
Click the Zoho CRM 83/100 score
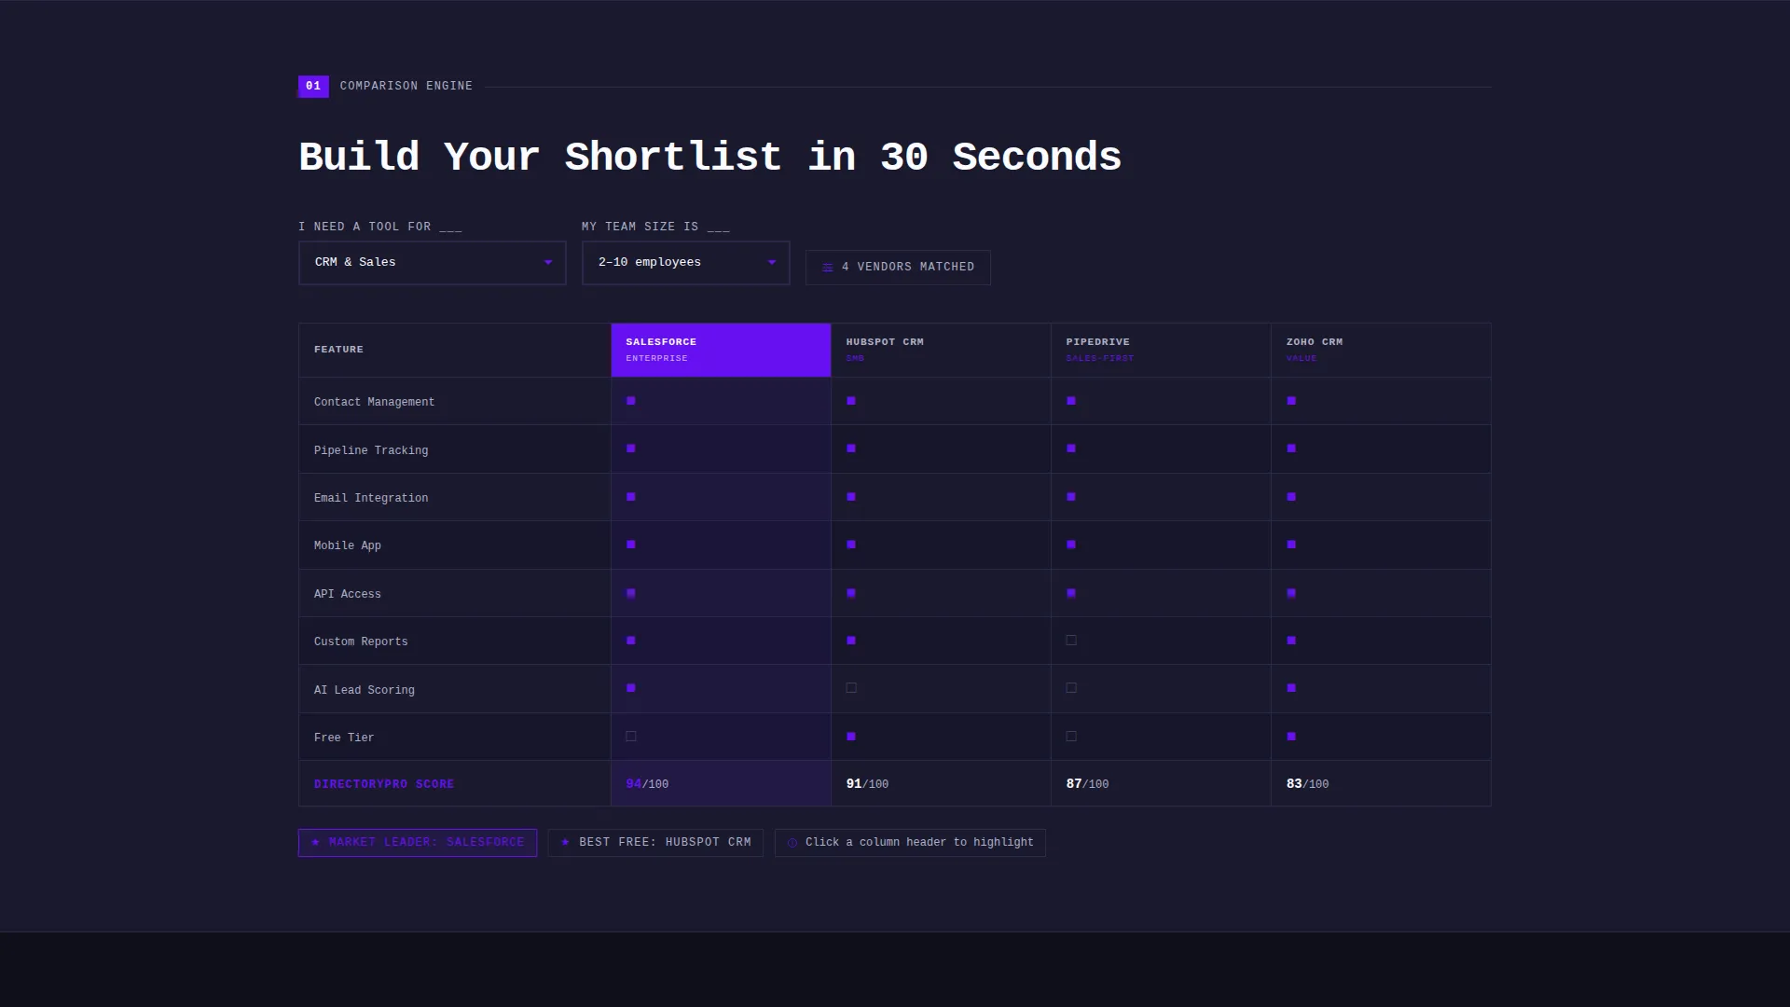(1307, 784)
